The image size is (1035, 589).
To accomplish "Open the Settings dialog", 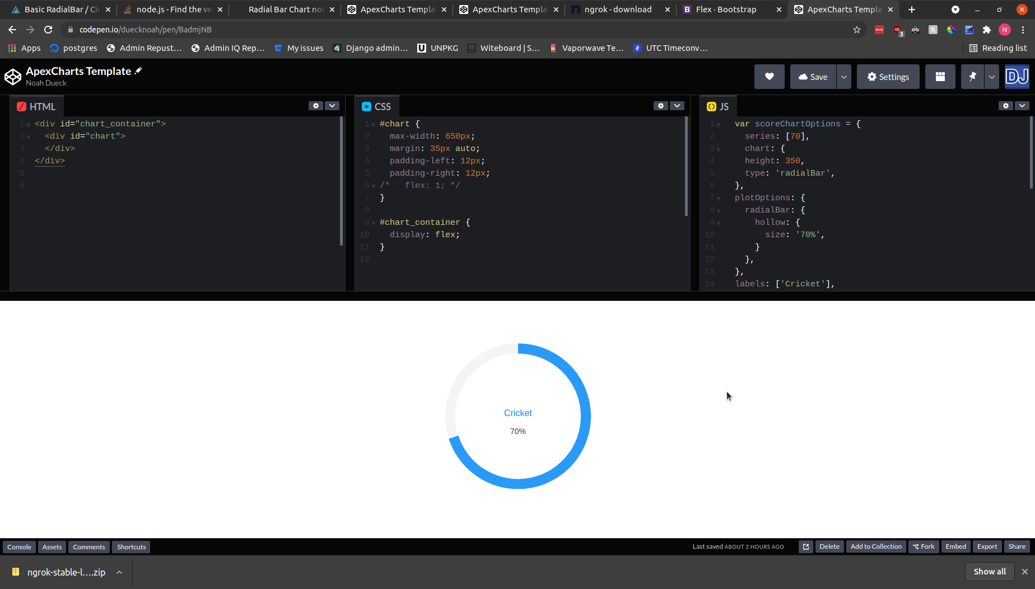I will pyautogui.click(x=888, y=77).
